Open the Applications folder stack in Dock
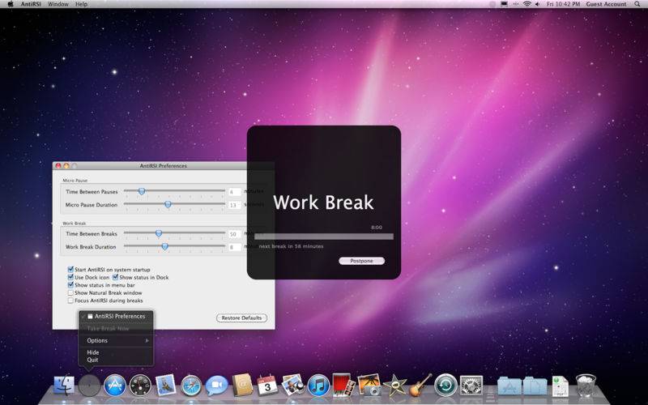Viewport: 648px width, 405px height. tap(509, 386)
